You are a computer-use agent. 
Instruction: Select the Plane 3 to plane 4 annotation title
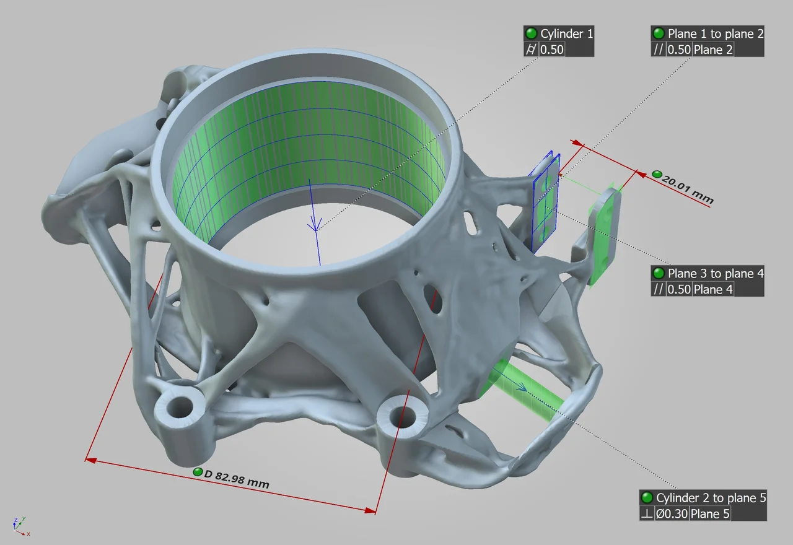click(716, 273)
